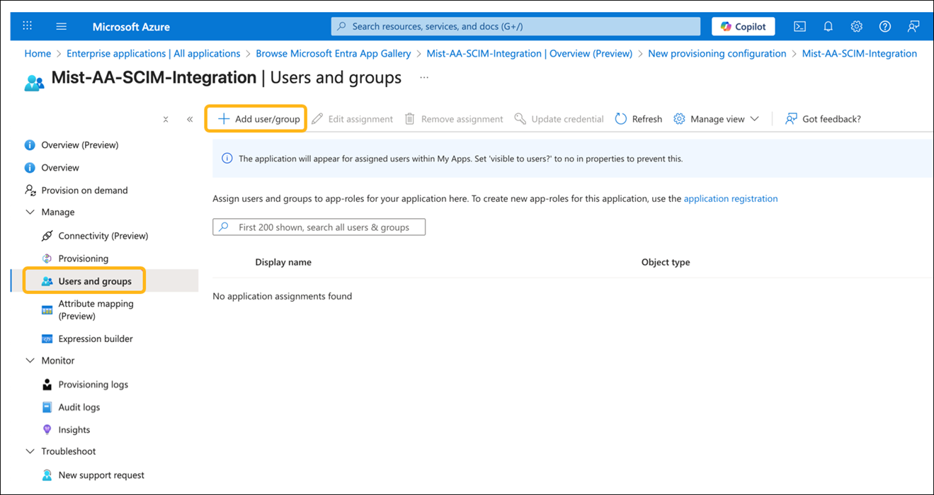Open Provisioning logs
The height and width of the screenshot is (495, 934).
pyautogui.click(x=93, y=384)
